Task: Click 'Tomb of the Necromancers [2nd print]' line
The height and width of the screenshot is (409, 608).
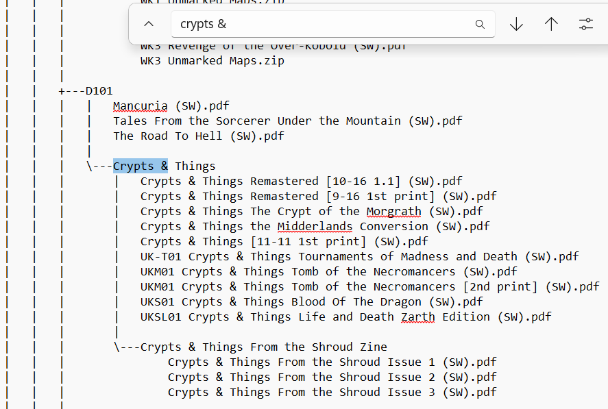Action: [x=370, y=287]
